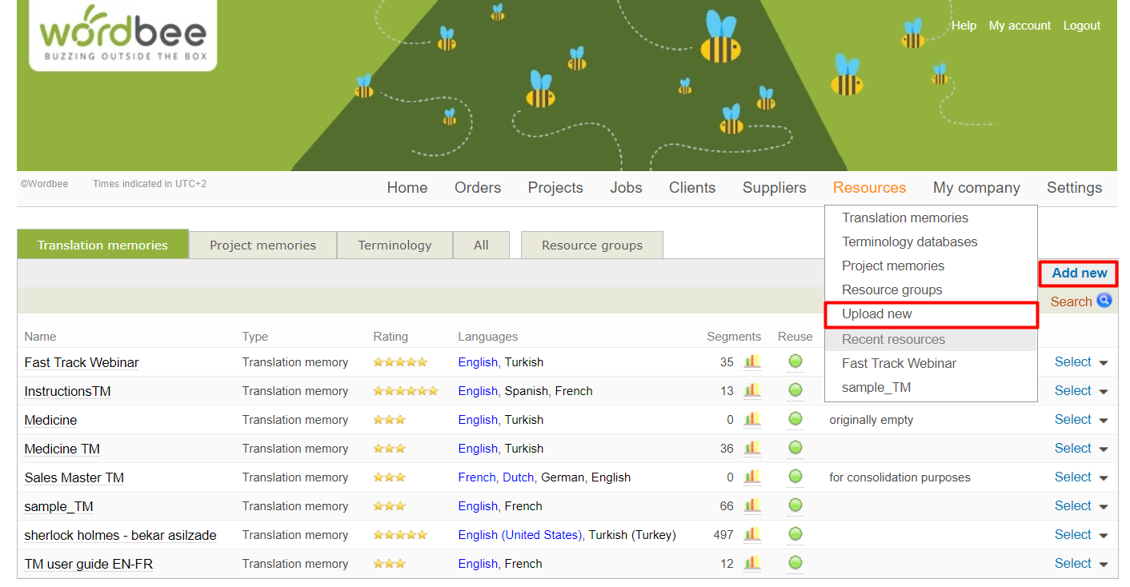Image resolution: width=1130 pixels, height=587 pixels.
Task: Click green reuse indicator for InstructionsTM
Action: coord(795,390)
